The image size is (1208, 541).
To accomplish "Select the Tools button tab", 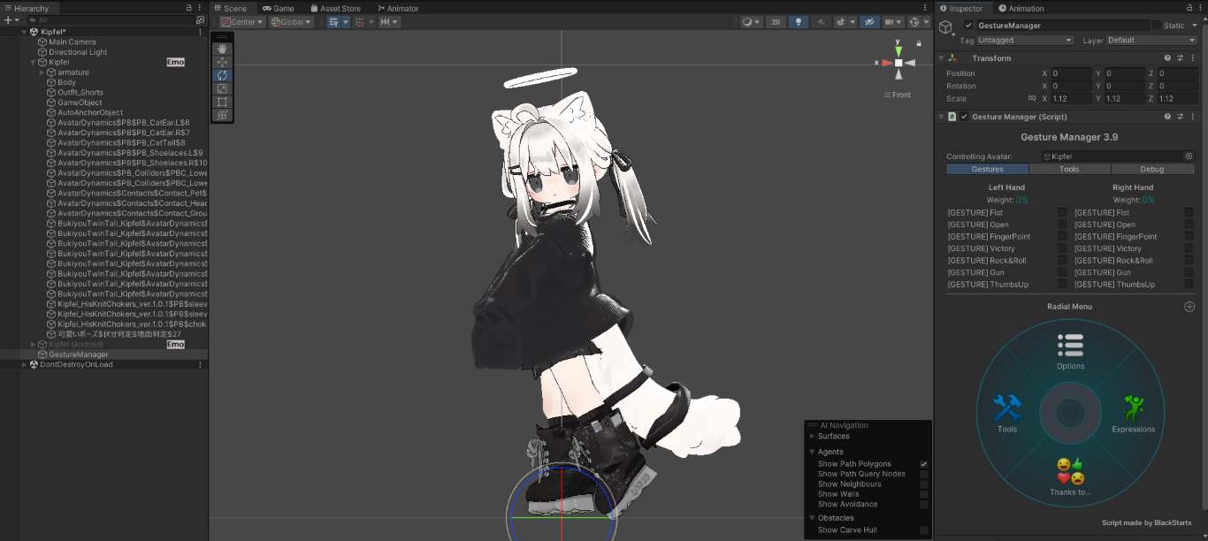I will point(1069,169).
